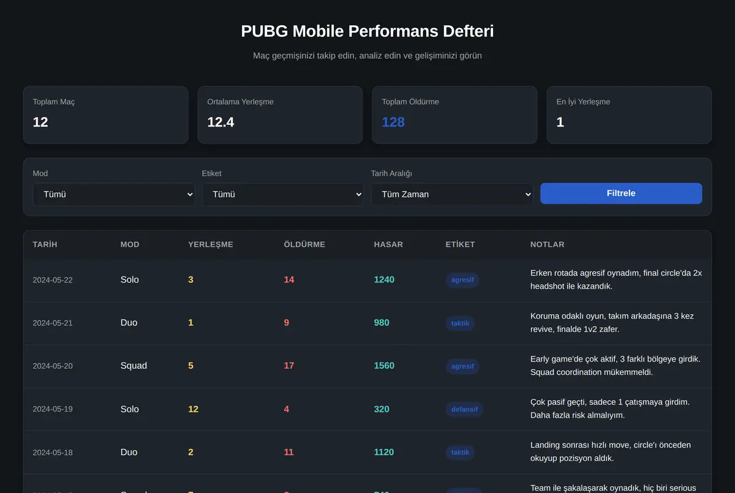The height and width of the screenshot is (493, 735).
Task: Click the NOTLAR column header
Action: click(x=548, y=244)
